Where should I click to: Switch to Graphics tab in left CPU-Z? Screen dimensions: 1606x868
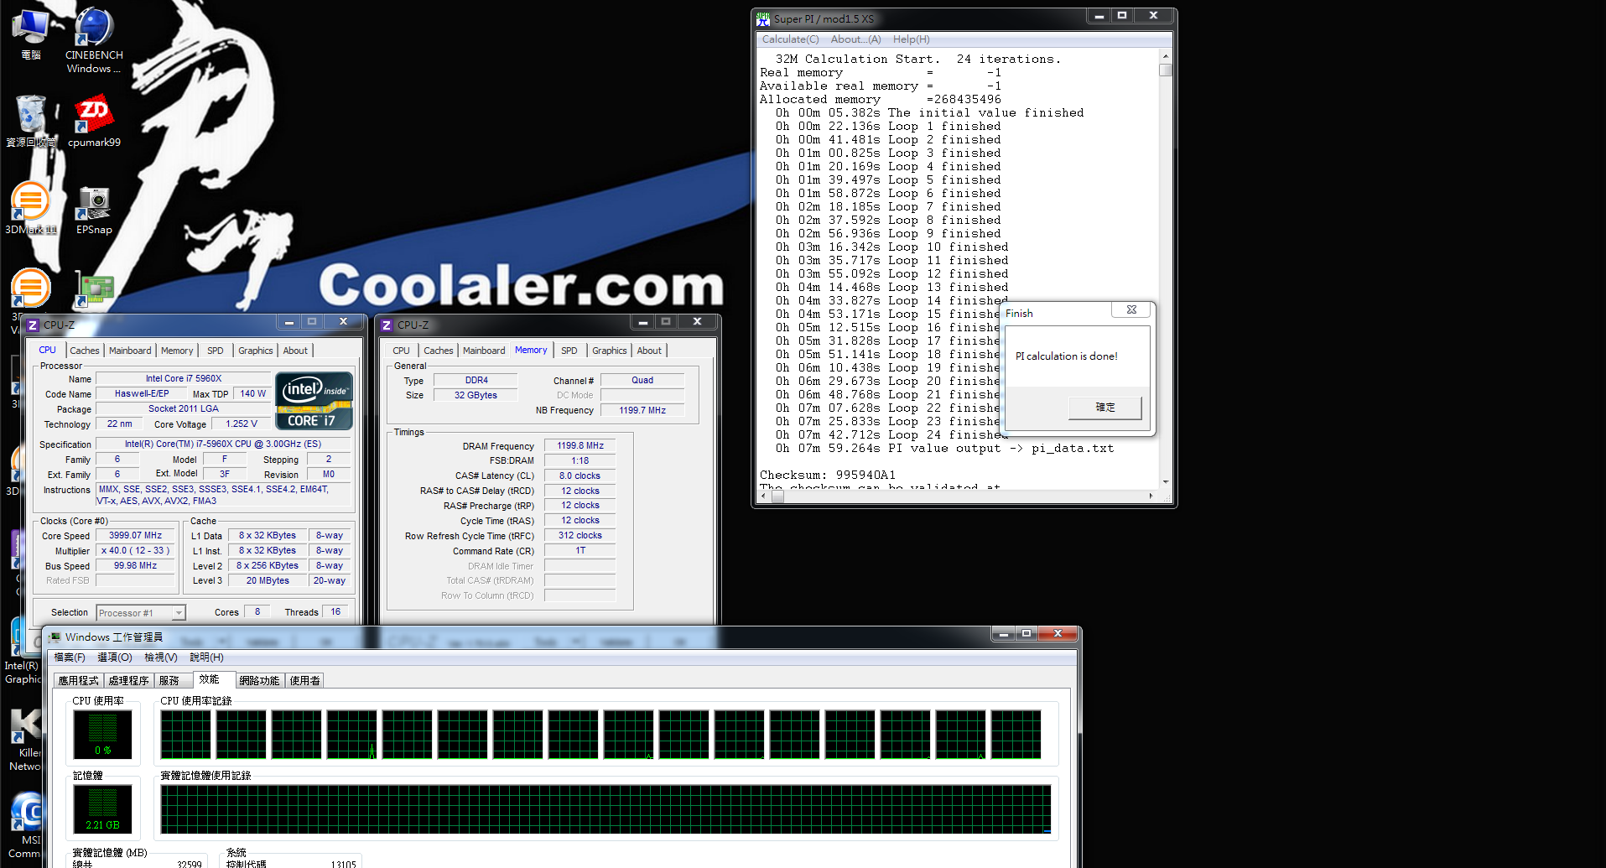click(x=256, y=351)
